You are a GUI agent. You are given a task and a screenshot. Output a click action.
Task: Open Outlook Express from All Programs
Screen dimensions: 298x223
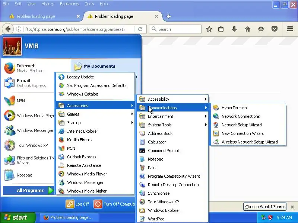pos(95,157)
